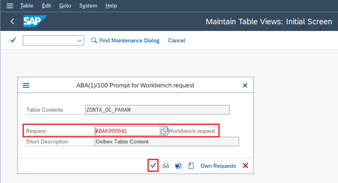Click the green checkmark beside the command field
338x183 pixels.
coord(13,40)
